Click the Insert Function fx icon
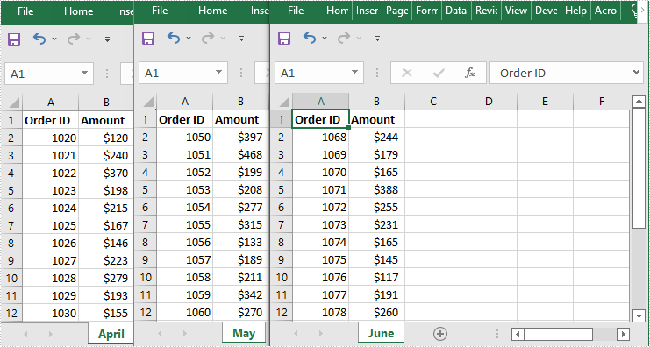Image resolution: width=650 pixels, height=347 pixels. coord(469,74)
